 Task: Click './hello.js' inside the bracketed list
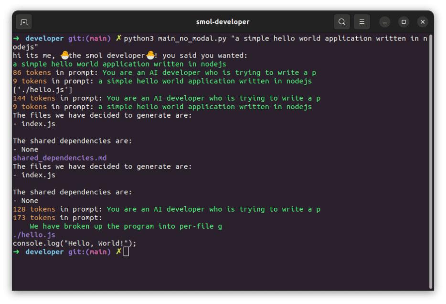(x=43, y=90)
